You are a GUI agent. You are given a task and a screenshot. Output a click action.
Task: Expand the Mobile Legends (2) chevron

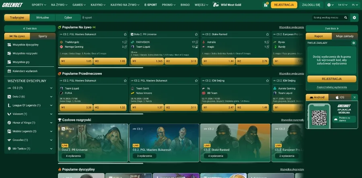(51, 131)
